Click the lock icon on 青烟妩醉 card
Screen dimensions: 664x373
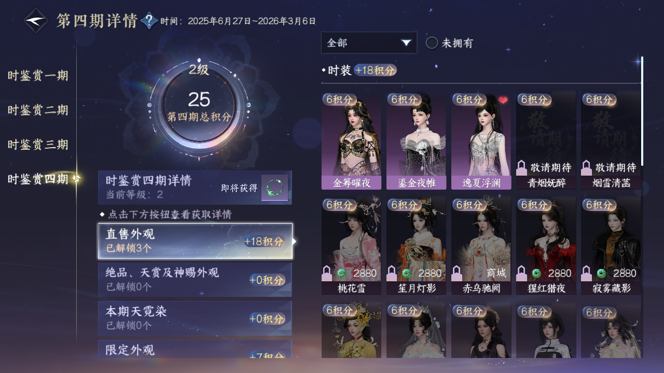[x=522, y=168]
